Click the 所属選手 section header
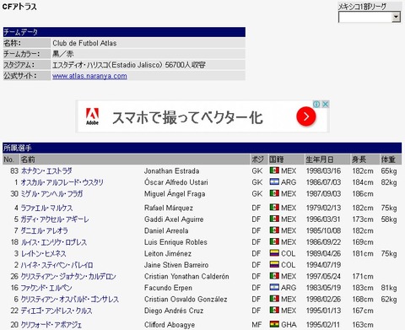Screen dimensions: 405x330 pyautogui.click(x=202, y=148)
